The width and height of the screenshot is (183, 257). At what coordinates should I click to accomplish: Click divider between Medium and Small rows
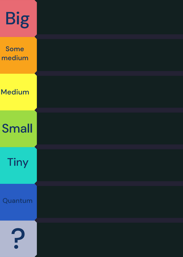[109, 110]
